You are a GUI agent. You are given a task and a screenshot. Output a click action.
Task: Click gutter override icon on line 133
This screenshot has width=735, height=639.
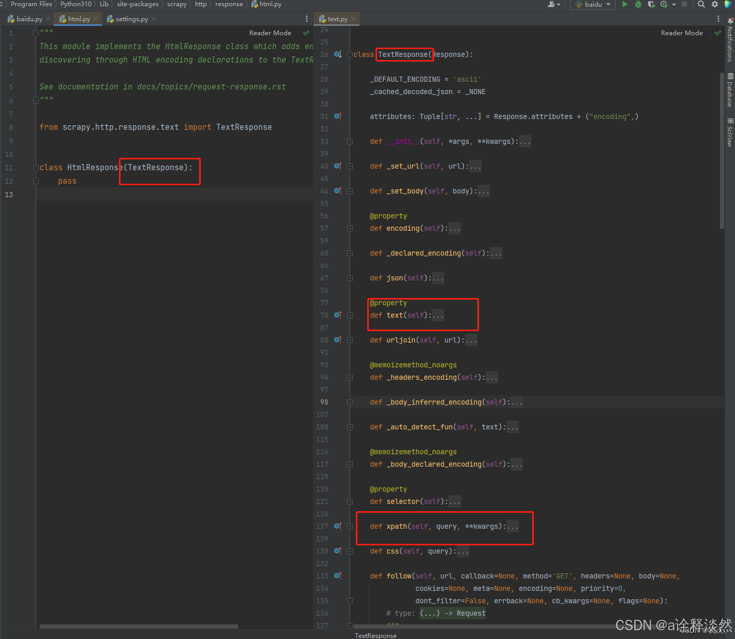click(338, 576)
